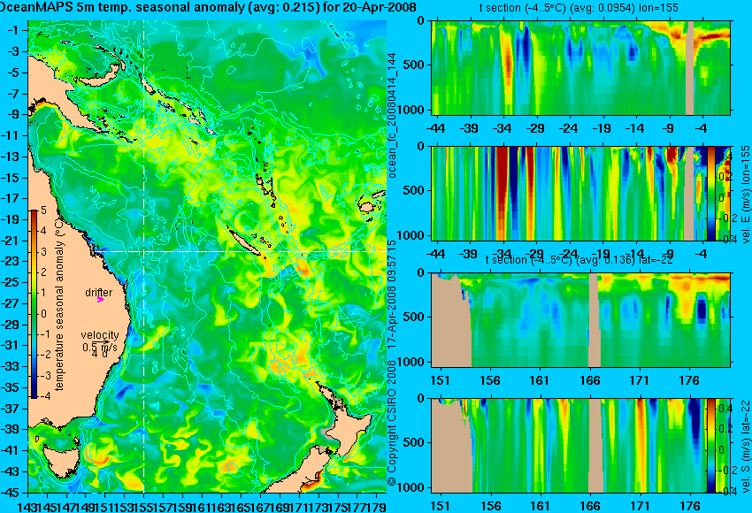Click latitude tick '-11' on map axis
752x513 pixels.
click(11, 135)
